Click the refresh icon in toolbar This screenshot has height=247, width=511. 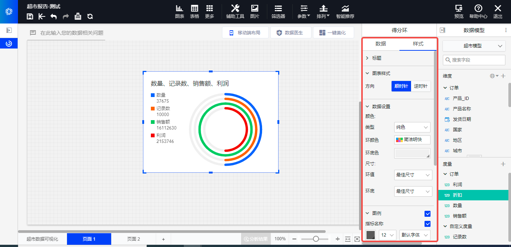pyautogui.click(x=90, y=16)
